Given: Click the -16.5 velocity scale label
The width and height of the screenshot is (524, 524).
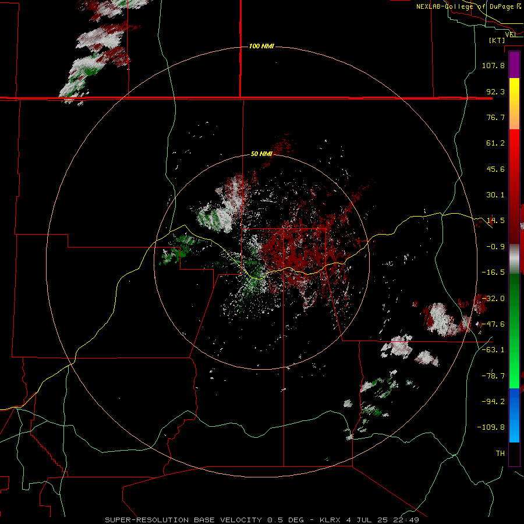Looking at the screenshot, I should (493, 272).
